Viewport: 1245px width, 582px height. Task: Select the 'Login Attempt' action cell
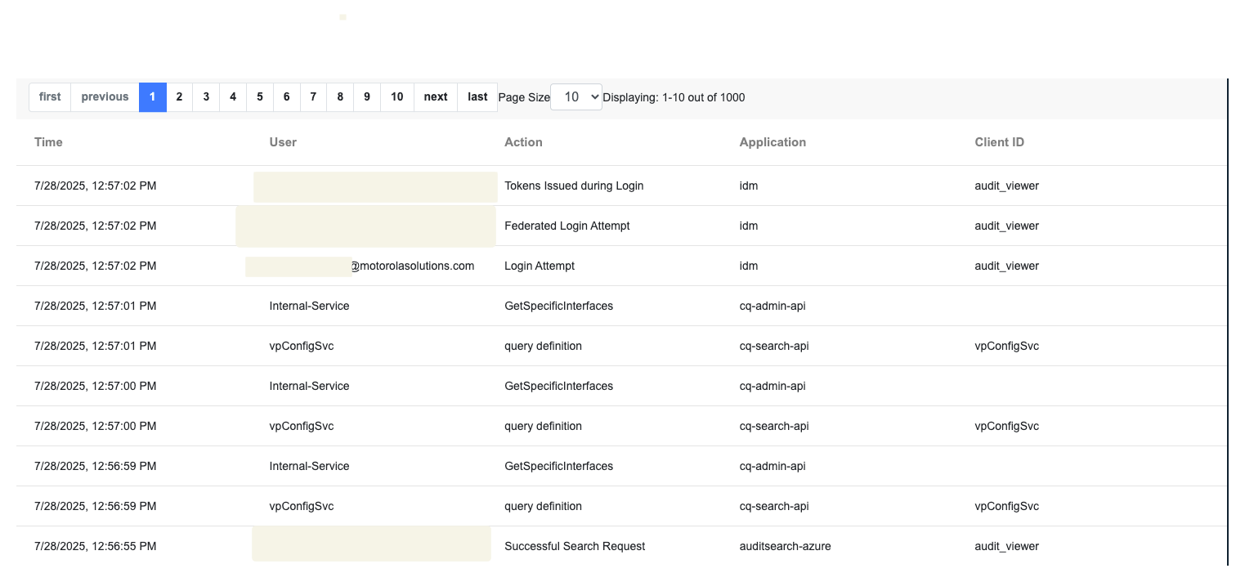pos(540,266)
